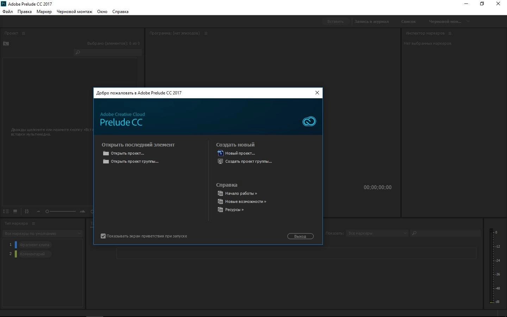507x317 pixels.
Task: Open the Проект panel menu icon
Action: point(24,33)
